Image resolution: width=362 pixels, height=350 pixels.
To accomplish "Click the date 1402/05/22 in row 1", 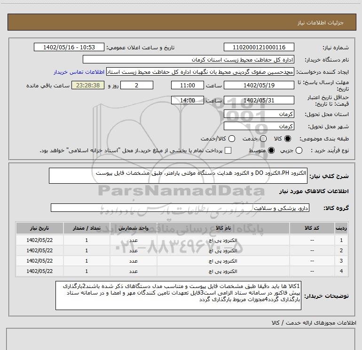I will [39, 240].
